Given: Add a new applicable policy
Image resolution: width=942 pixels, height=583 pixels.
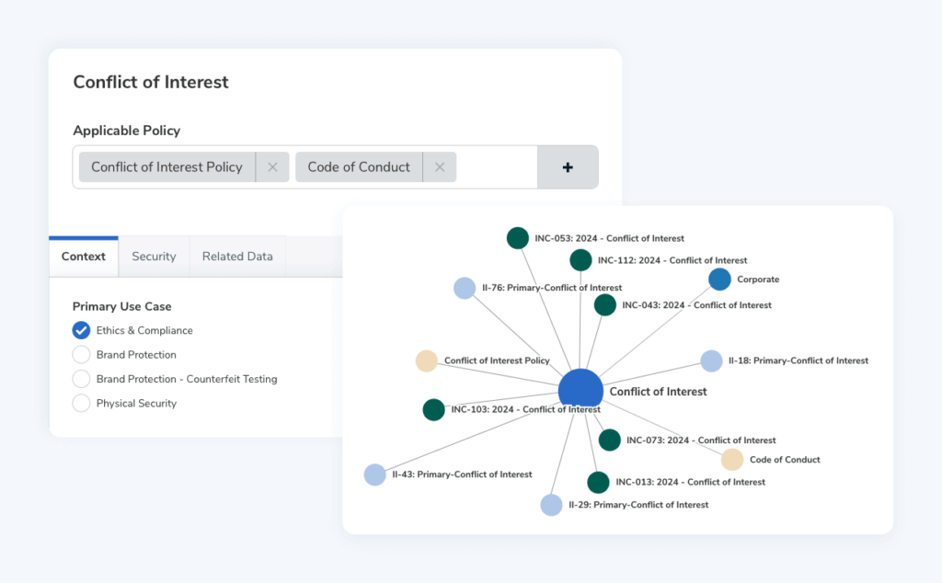Looking at the screenshot, I should [x=568, y=166].
